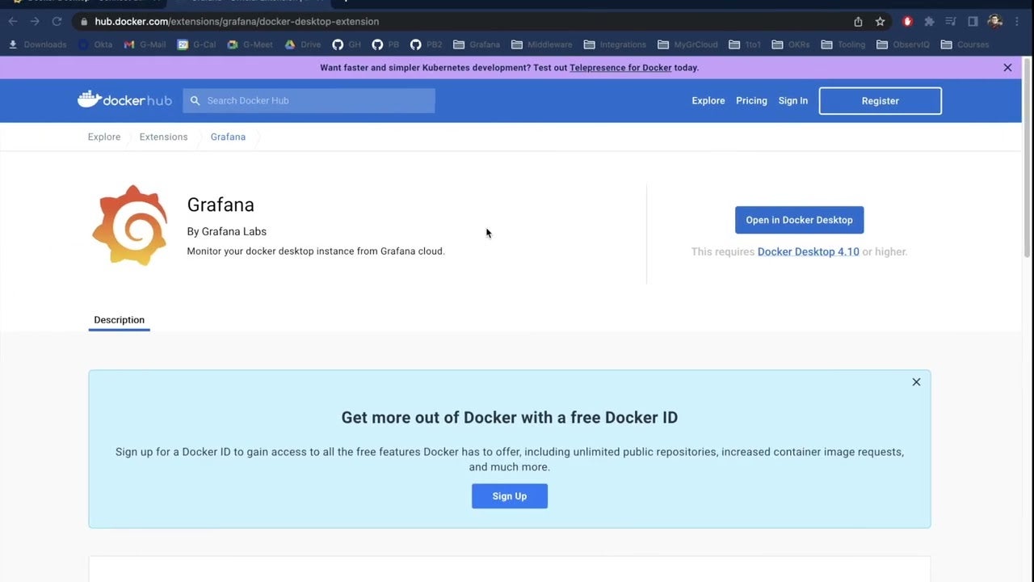Click the red shield extension icon
The height and width of the screenshot is (582, 1034).
point(907,22)
